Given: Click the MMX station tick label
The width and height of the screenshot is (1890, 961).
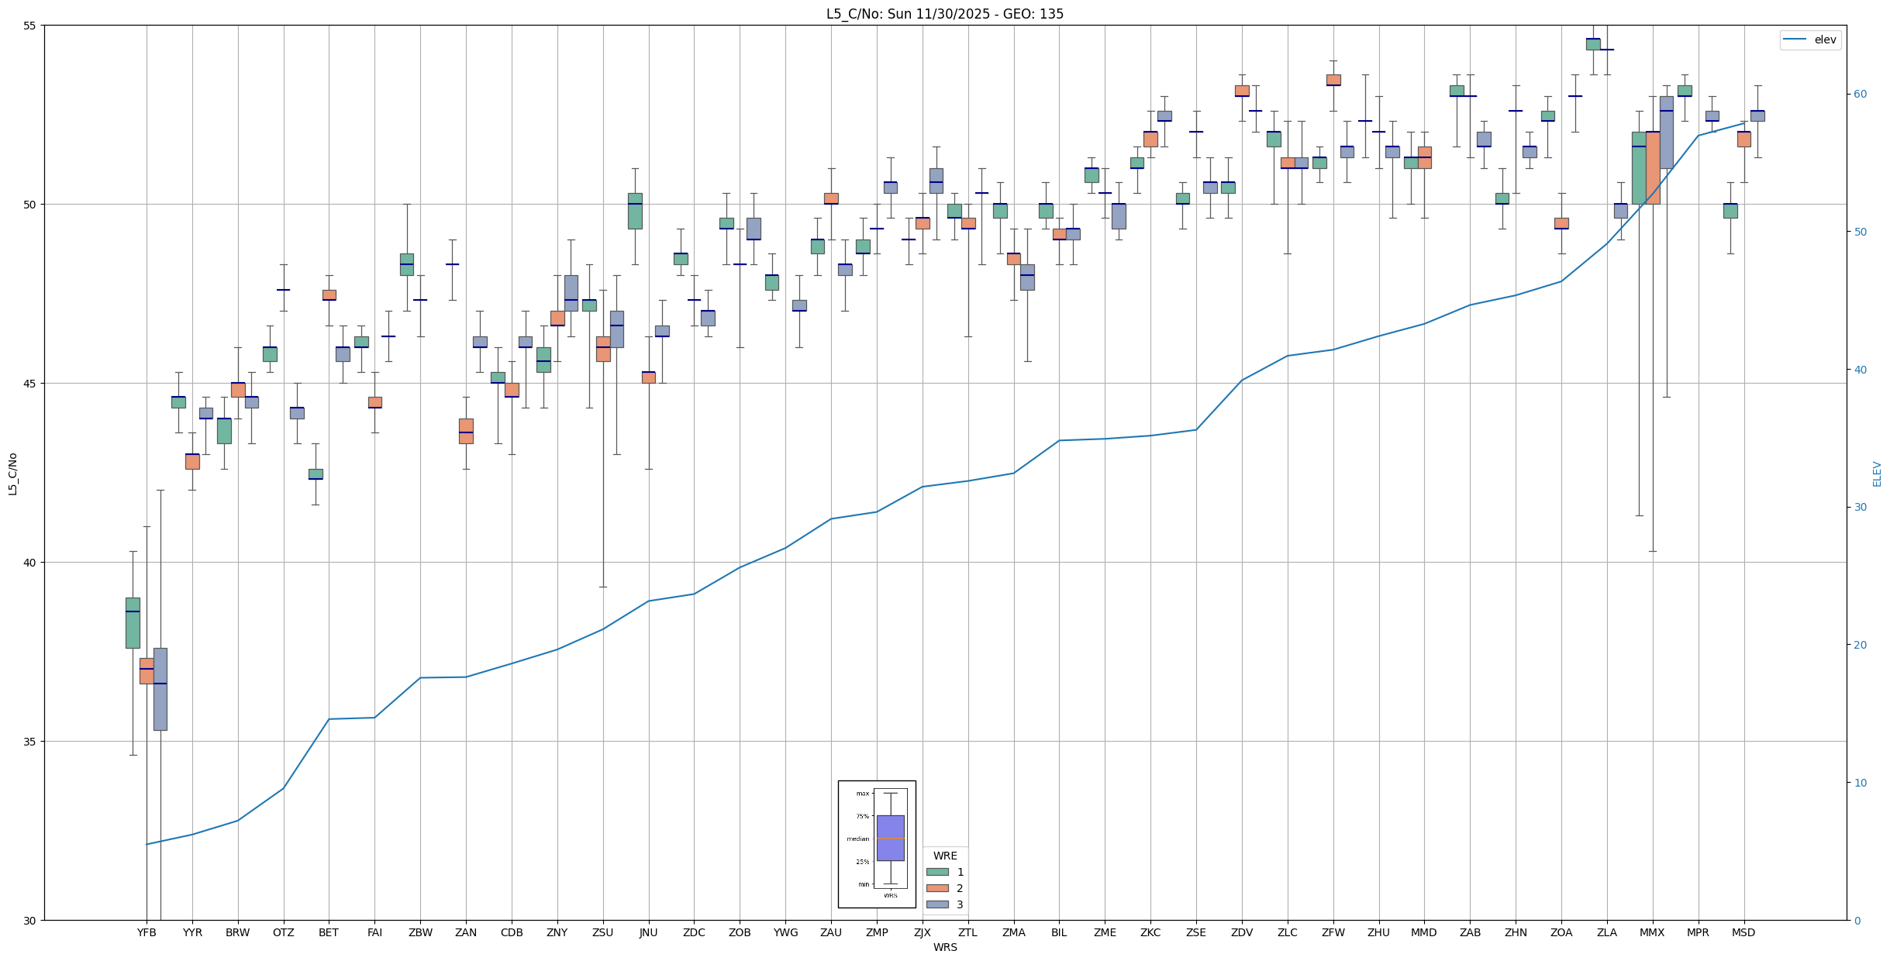Looking at the screenshot, I should point(1652,932).
